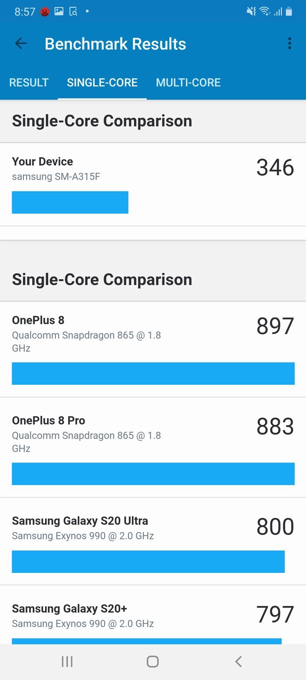Tap the battery status icon
The width and height of the screenshot is (306, 680).
point(289,12)
